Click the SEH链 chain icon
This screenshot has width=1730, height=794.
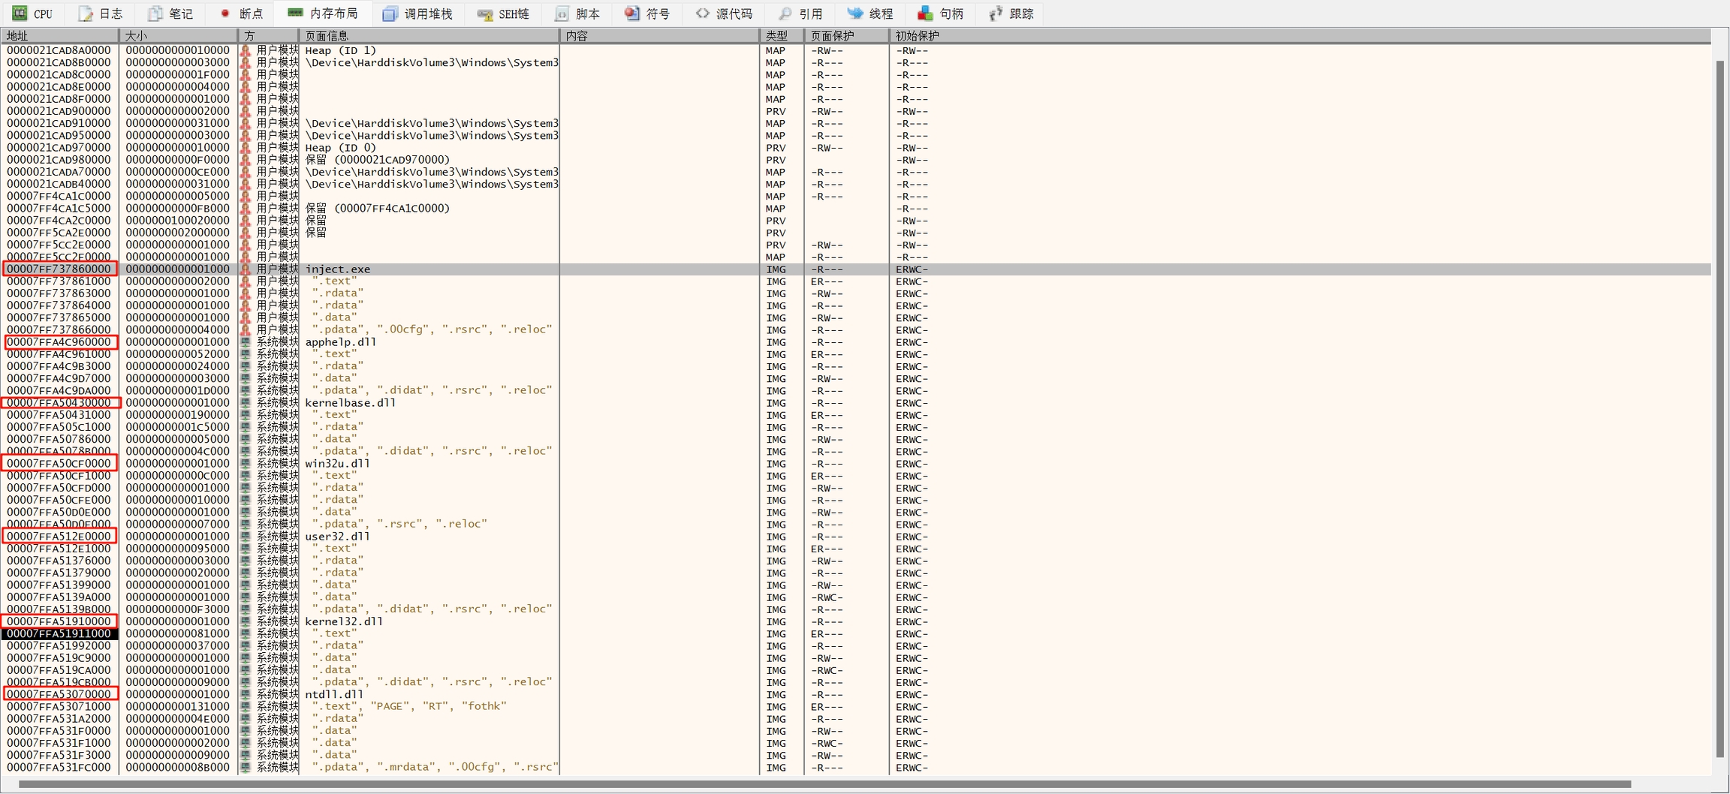click(x=485, y=14)
